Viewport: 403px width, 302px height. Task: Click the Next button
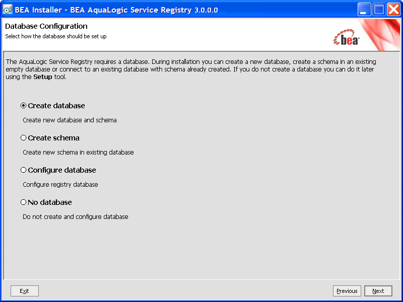tap(378, 291)
